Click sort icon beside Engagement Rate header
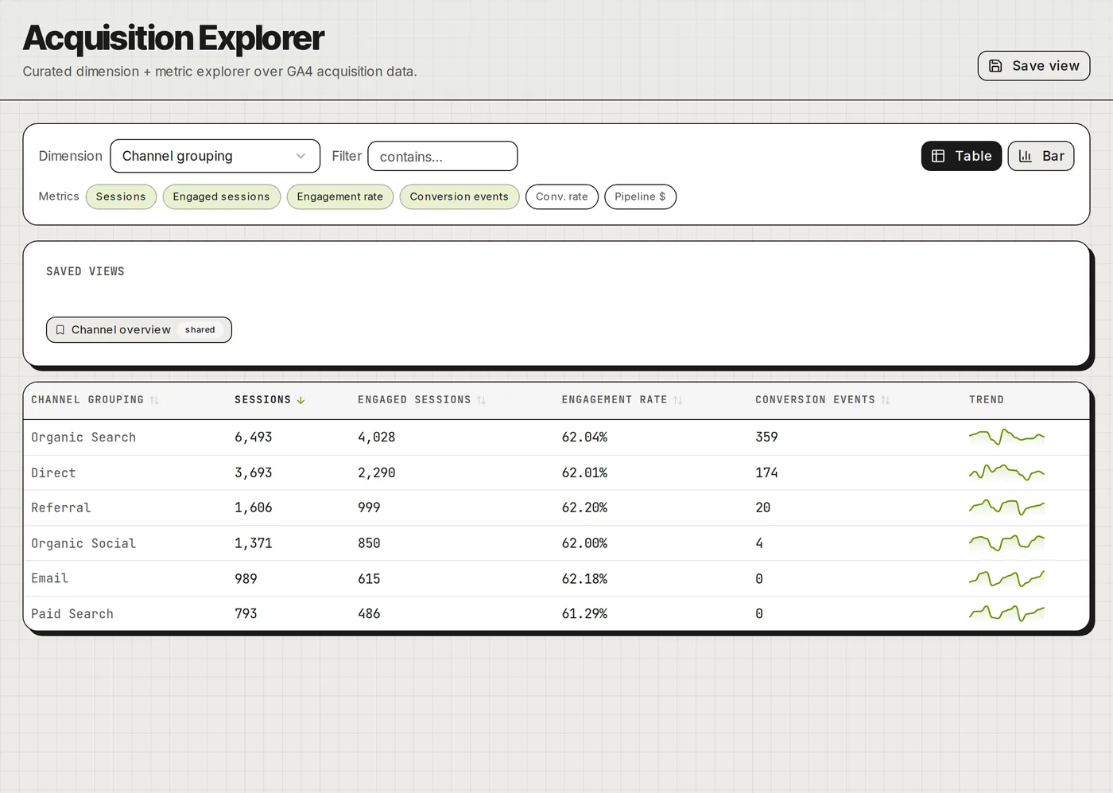This screenshot has width=1113, height=793. pos(678,400)
